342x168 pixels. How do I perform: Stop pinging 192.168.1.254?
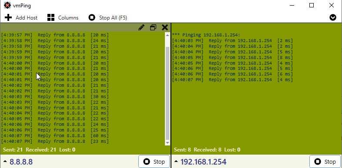[325, 161]
